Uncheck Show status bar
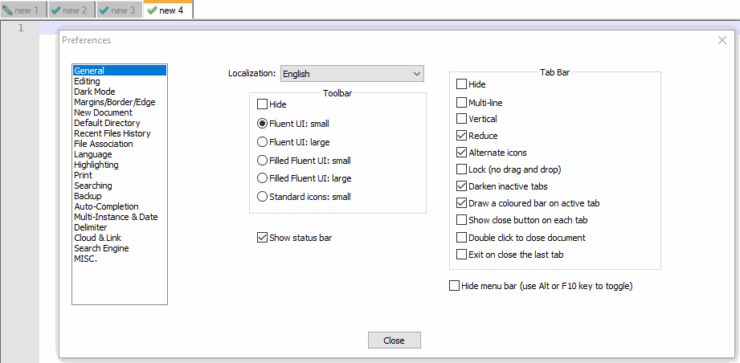This screenshot has height=363, width=740. pos(263,237)
